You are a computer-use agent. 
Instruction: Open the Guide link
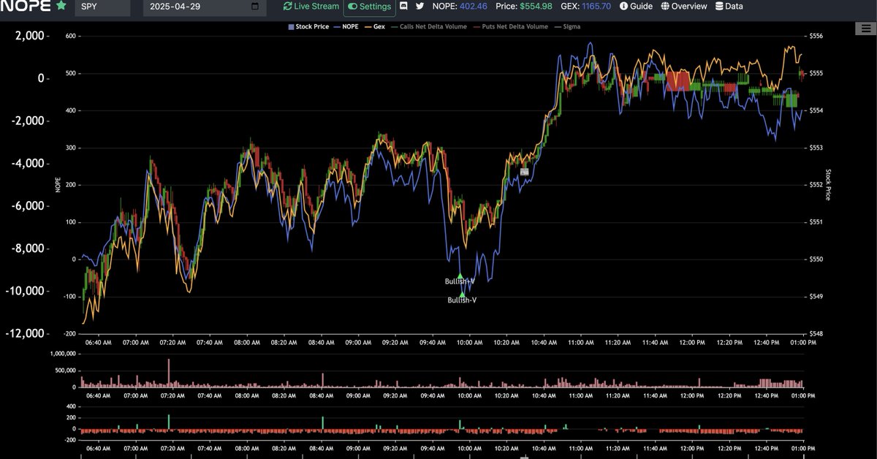point(636,6)
